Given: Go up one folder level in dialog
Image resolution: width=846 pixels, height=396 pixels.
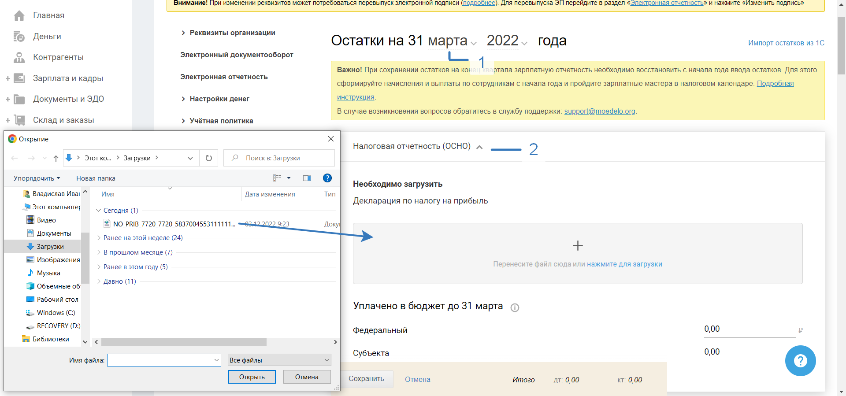Looking at the screenshot, I should (x=56, y=158).
